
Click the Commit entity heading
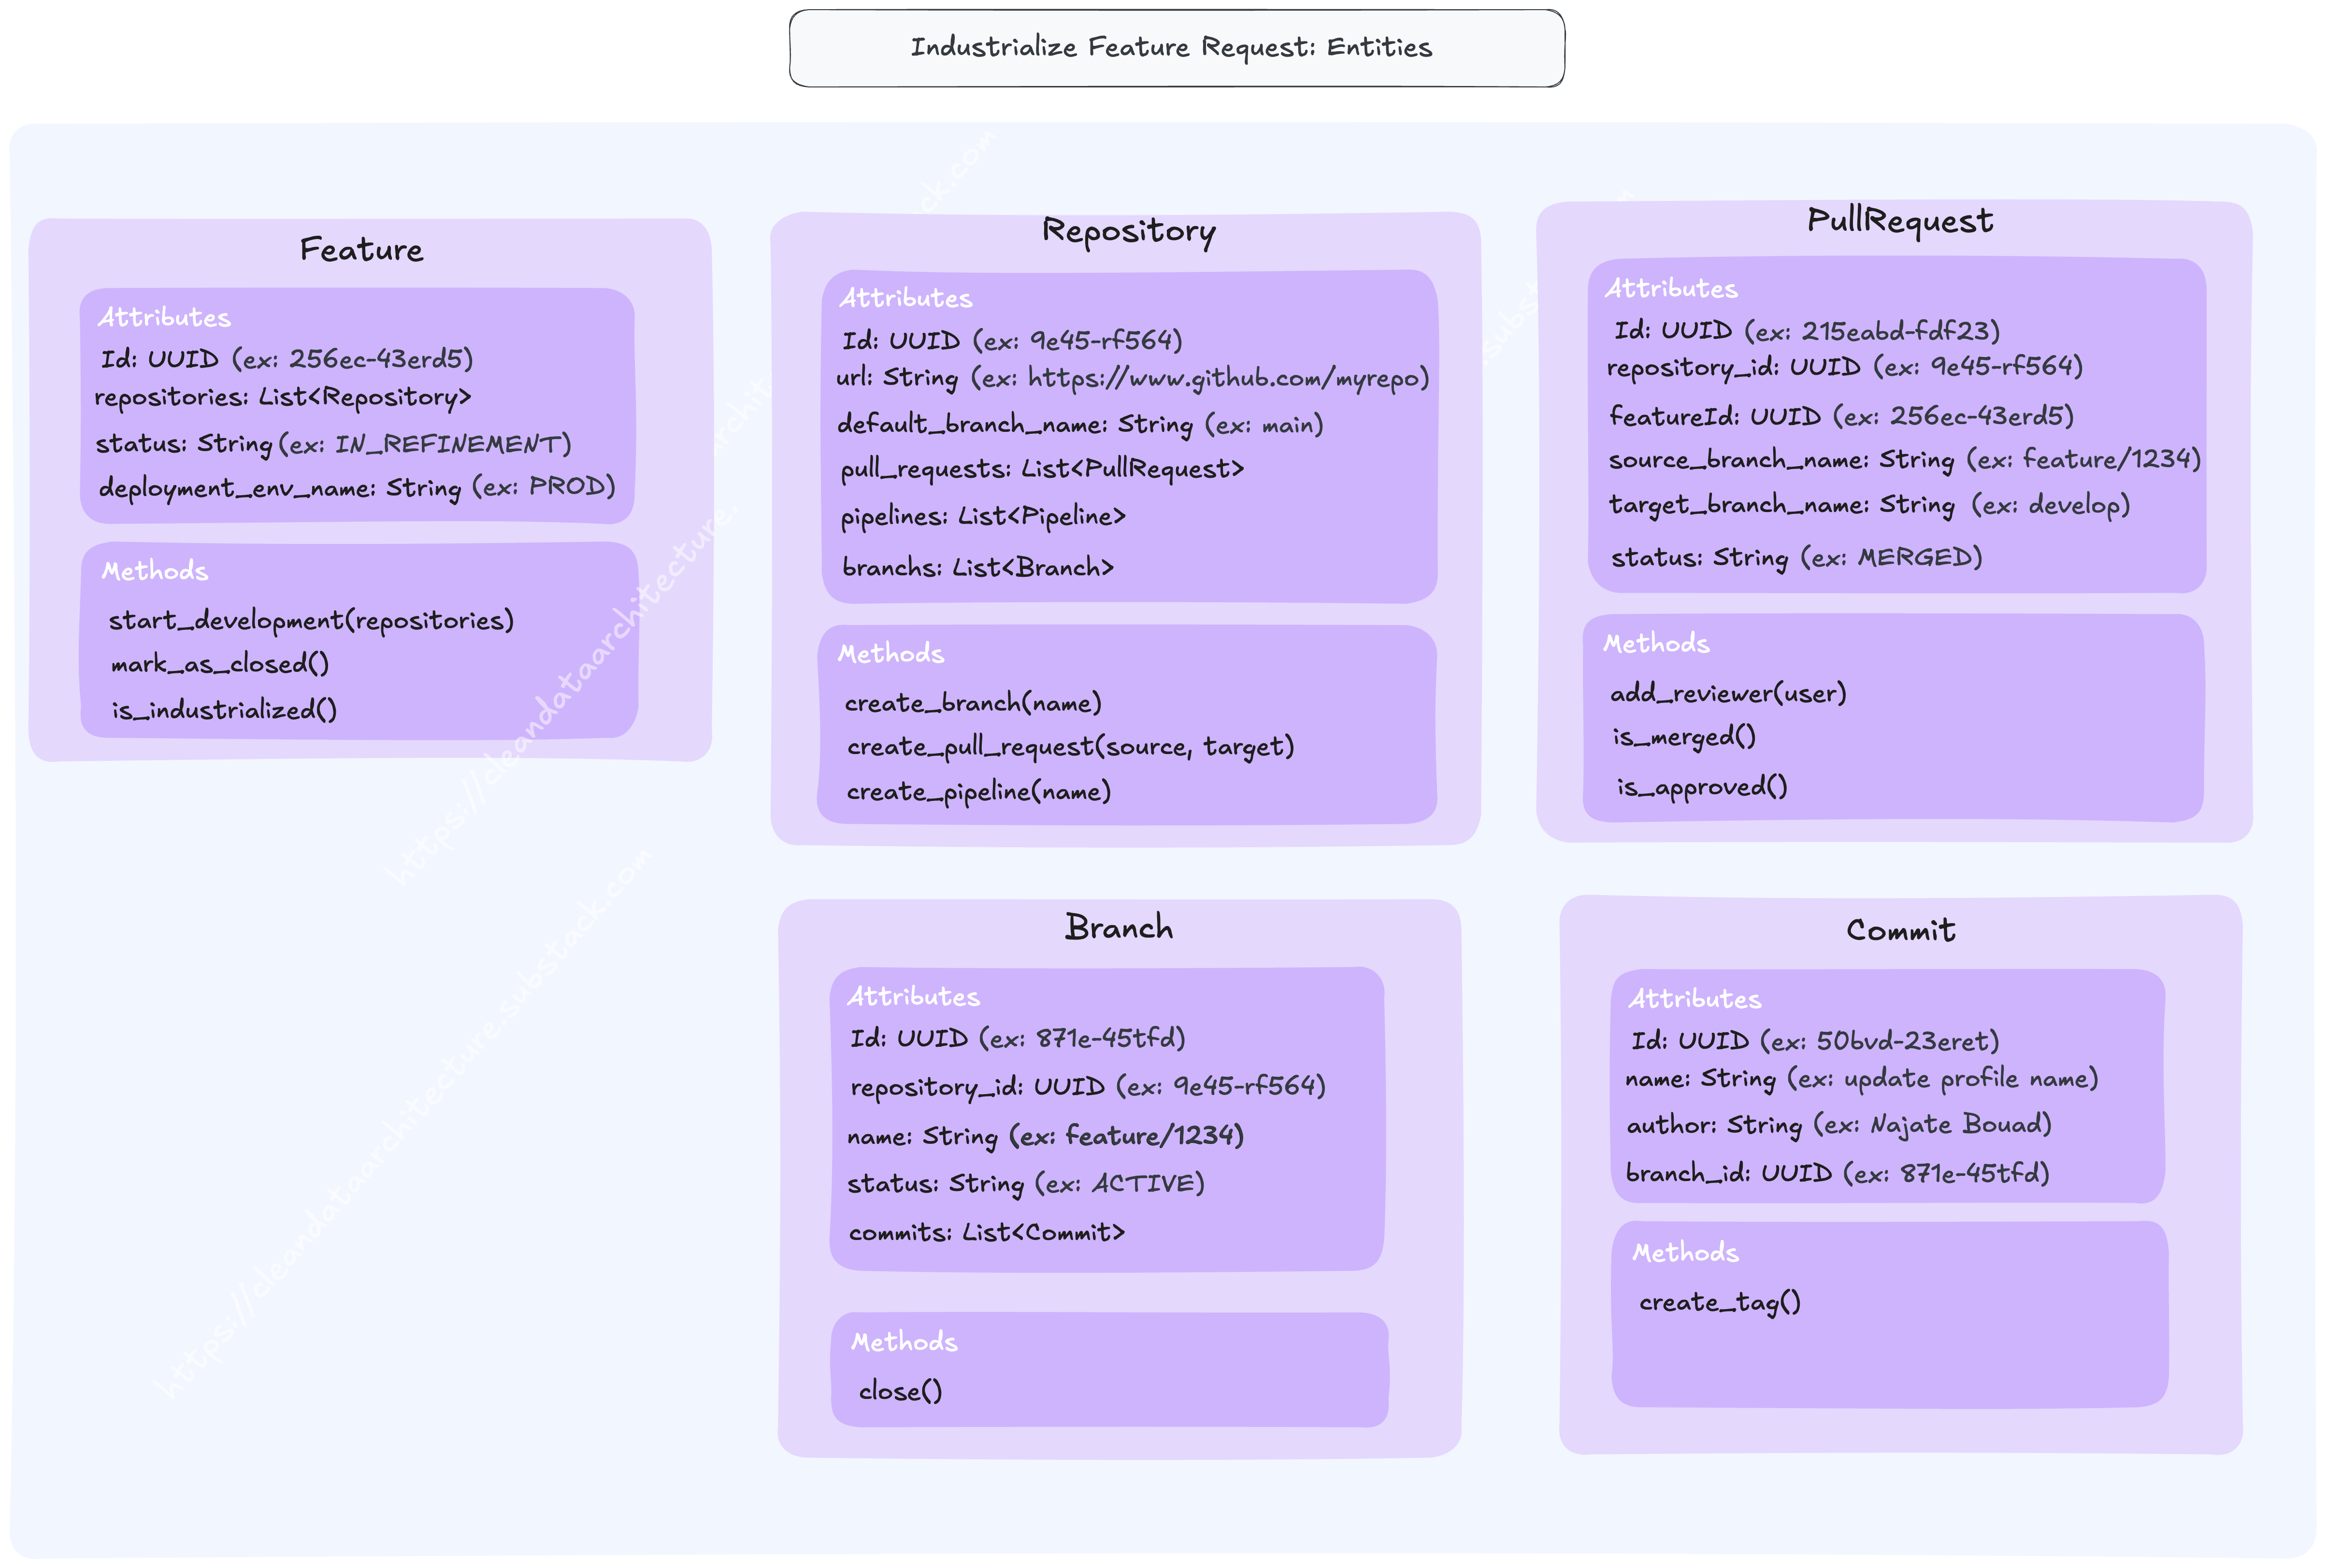tap(1900, 931)
